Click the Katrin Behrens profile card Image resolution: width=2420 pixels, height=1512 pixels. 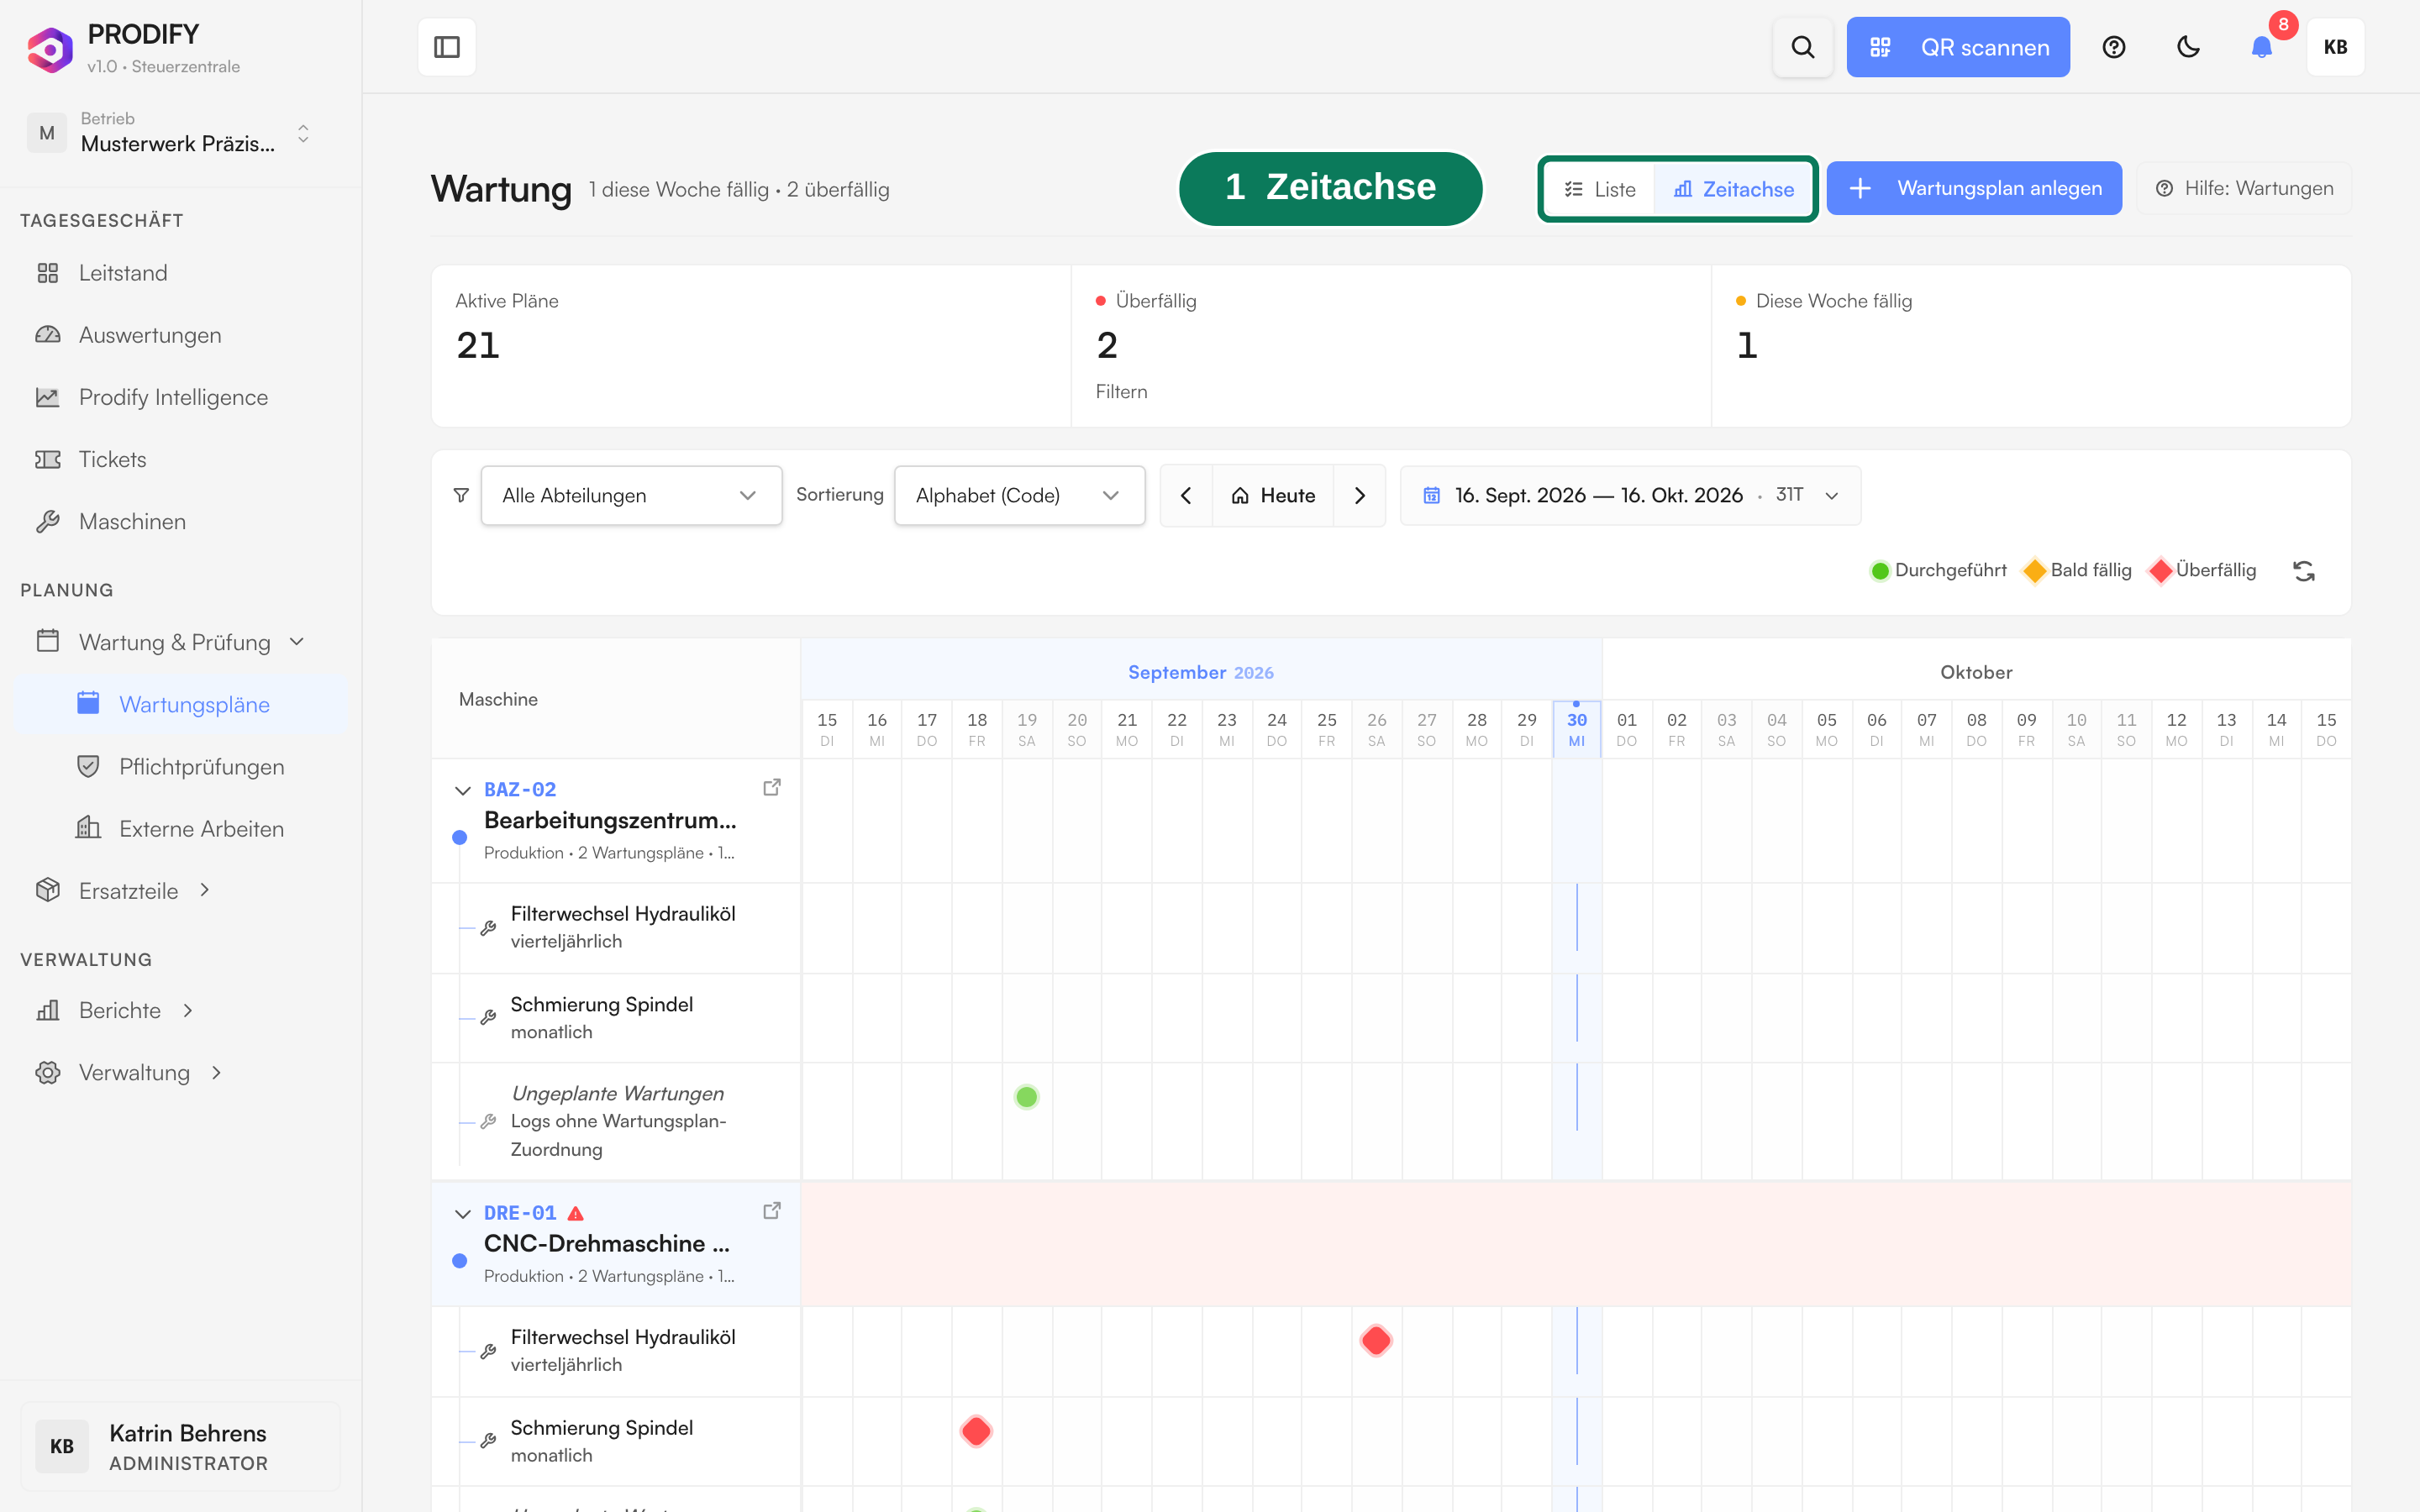[x=180, y=1446]
